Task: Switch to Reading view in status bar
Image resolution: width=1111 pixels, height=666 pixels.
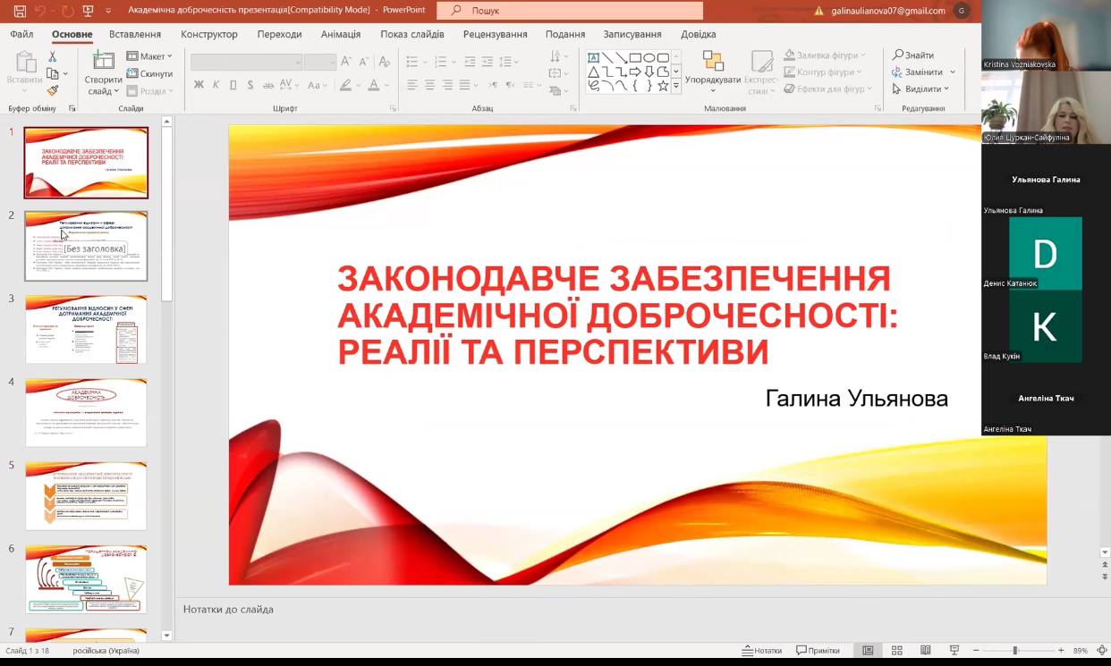Action: click(924, 650)
